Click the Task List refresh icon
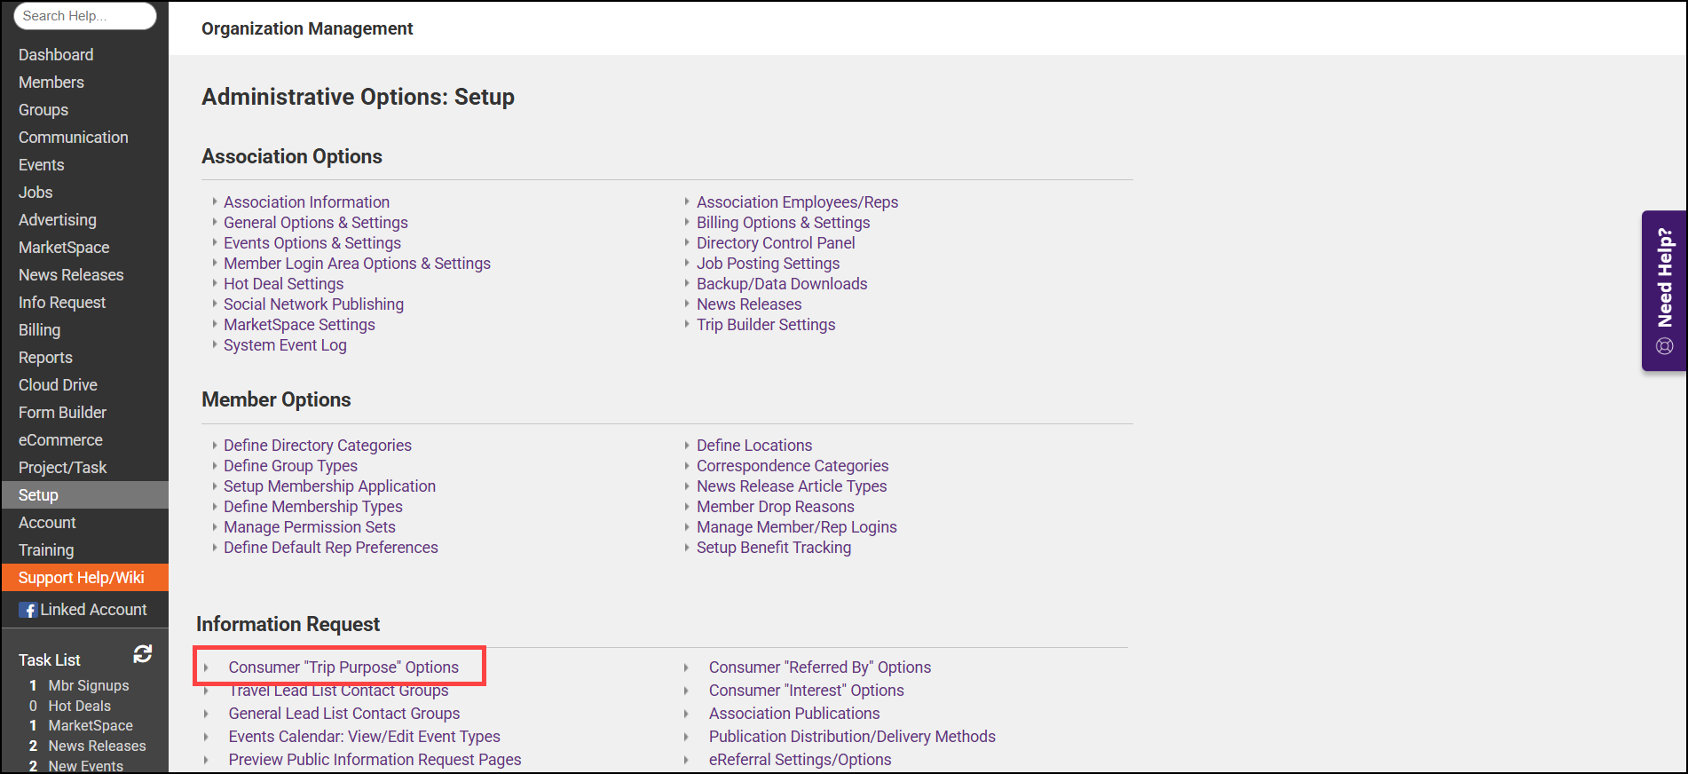 (x=142, y=654)
